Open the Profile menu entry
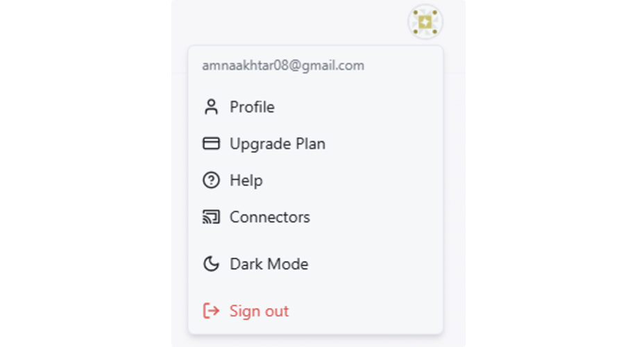Image resolution: width=637 pixels, height=347 pixels. tap(251, 107)
